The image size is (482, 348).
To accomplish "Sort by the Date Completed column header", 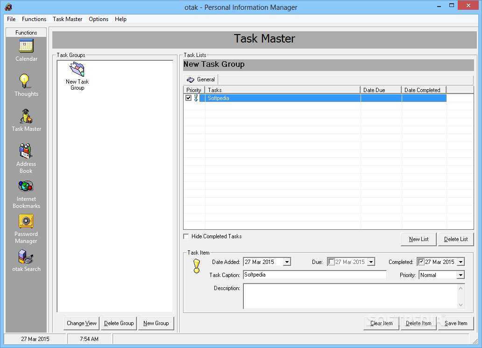I will coord(424,90).
